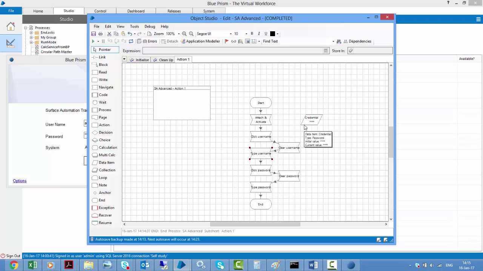The height and width of the screenshot is (271, 483).
Task: Click the canvas vertical scrollbar thumb
Action: (391, 142)
